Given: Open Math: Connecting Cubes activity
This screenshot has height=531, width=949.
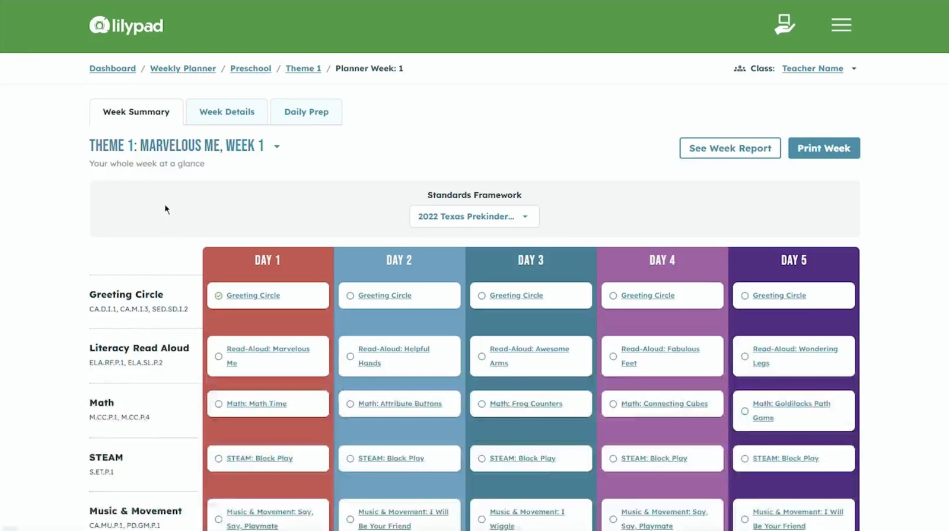Looking at the screenshot, I should (664, 404).
